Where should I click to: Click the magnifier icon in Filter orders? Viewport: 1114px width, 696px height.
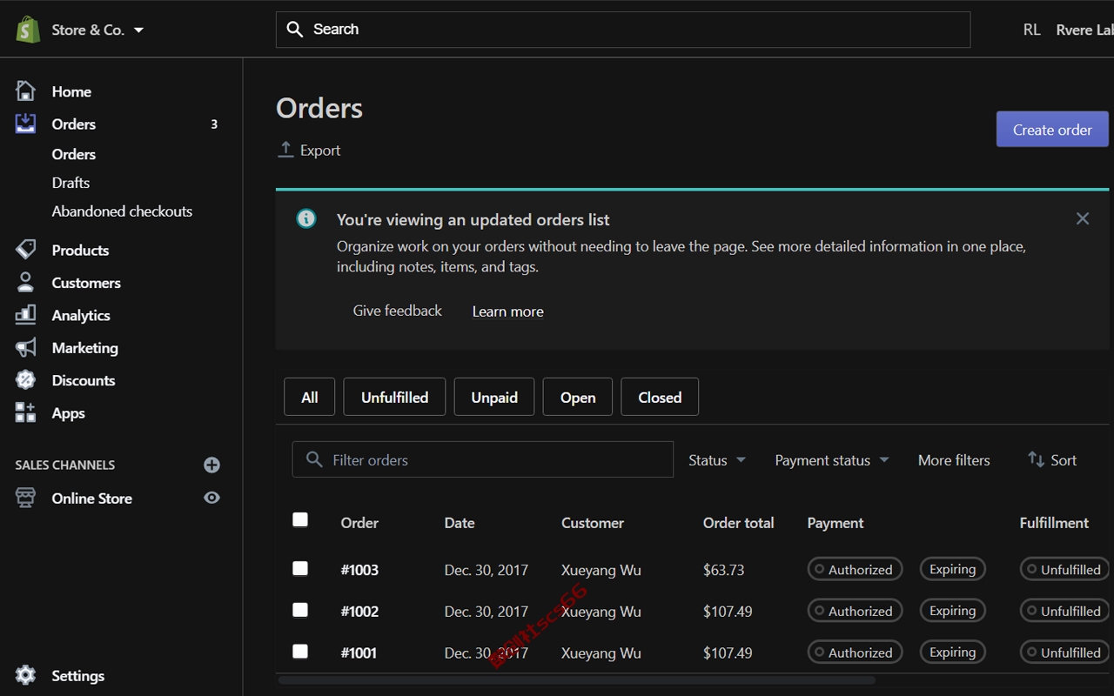313,459
